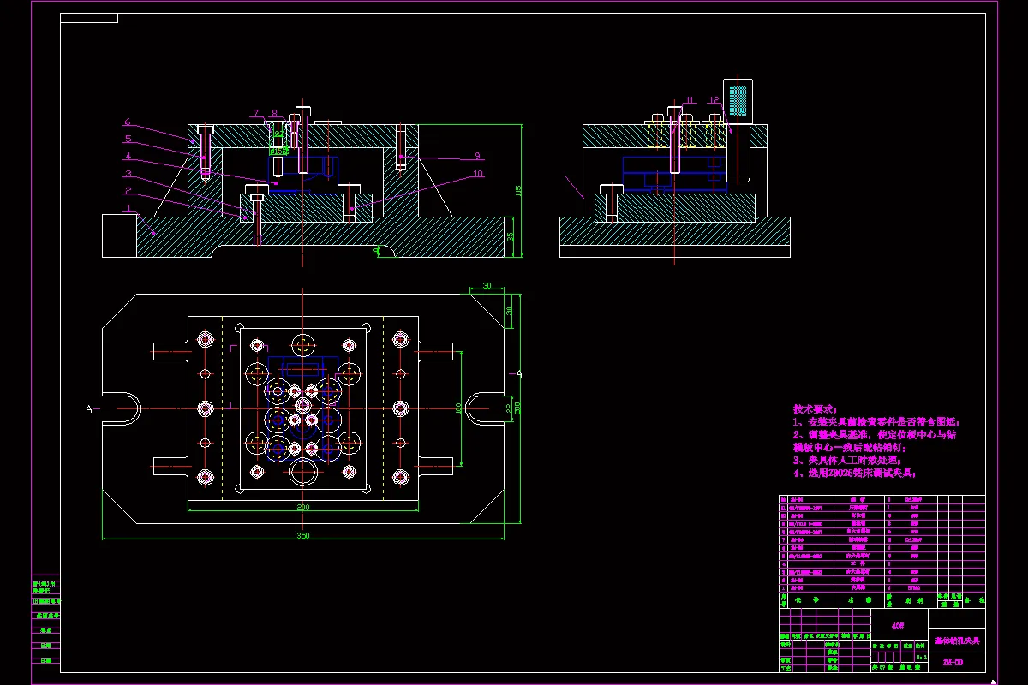1028x685 pixels.
Task: Select requirement line 4、选用Z3026钻床调试夹具
Action: tap(855, 473)
